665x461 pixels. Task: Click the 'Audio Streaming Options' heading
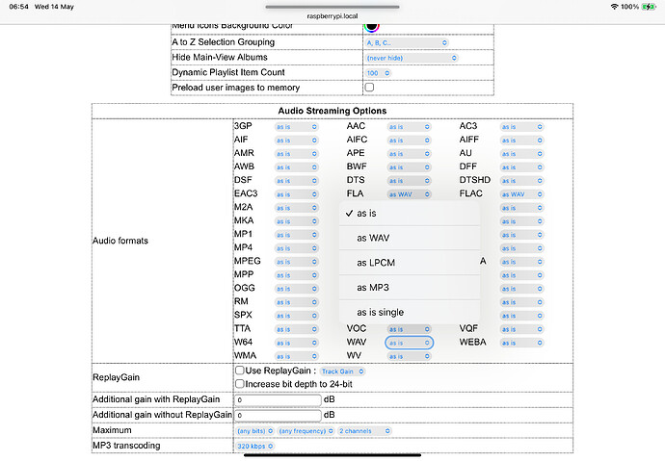(x=332, y=111)
